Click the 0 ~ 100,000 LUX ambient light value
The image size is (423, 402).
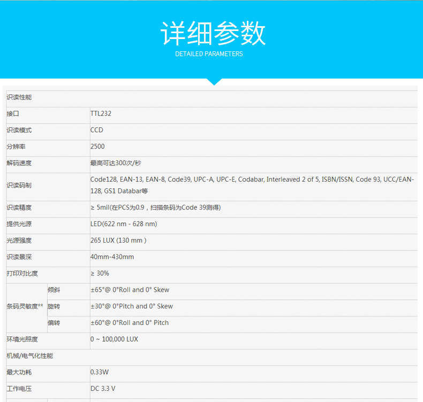[x=114, y=339]
